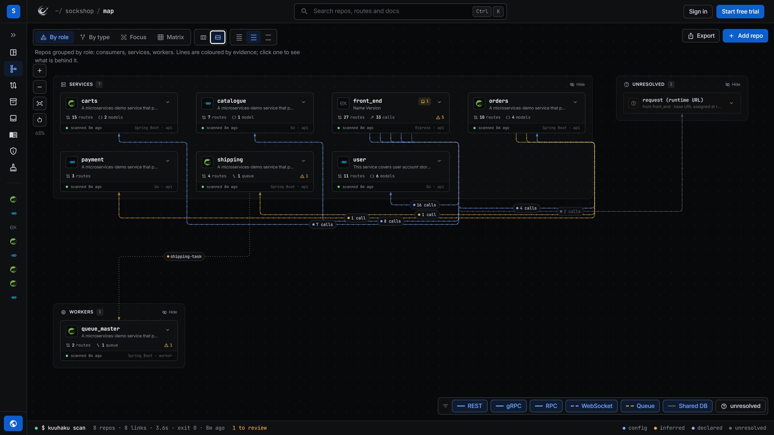Expand the left sidebar with the double-chevron
This screenshot has height=435, width=774.
click(13, 35)
